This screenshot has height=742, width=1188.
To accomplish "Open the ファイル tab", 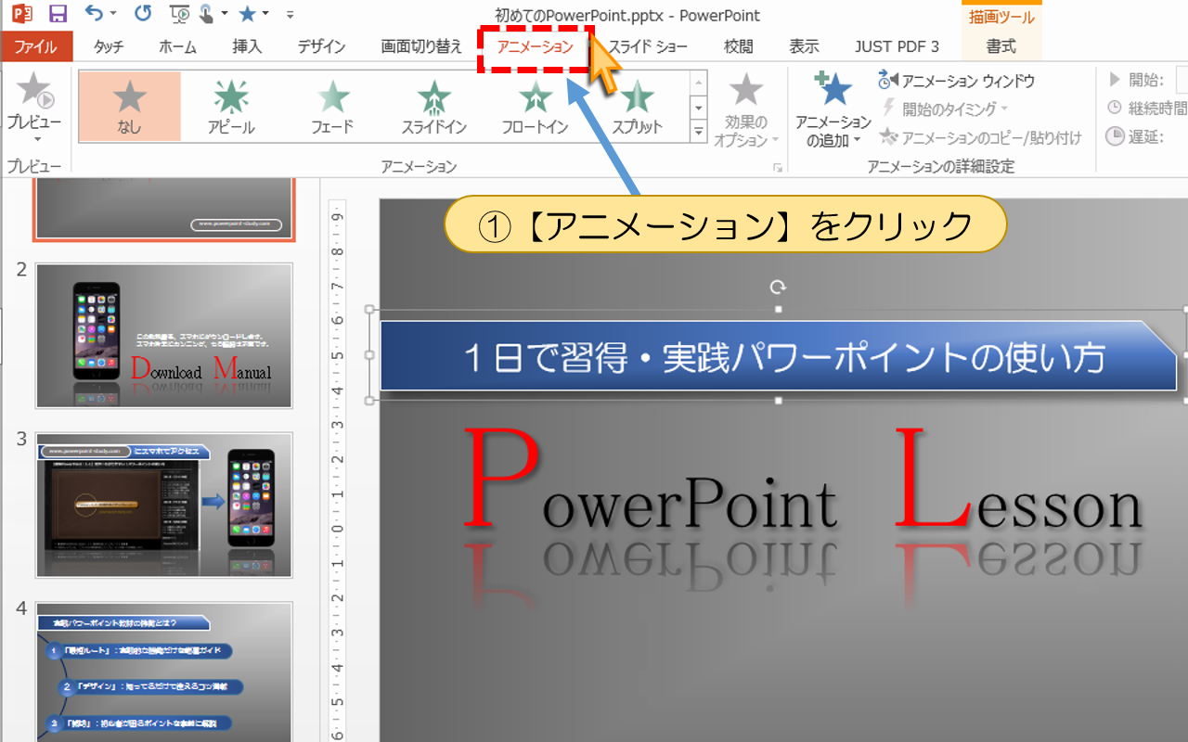I will coord(35,46).
